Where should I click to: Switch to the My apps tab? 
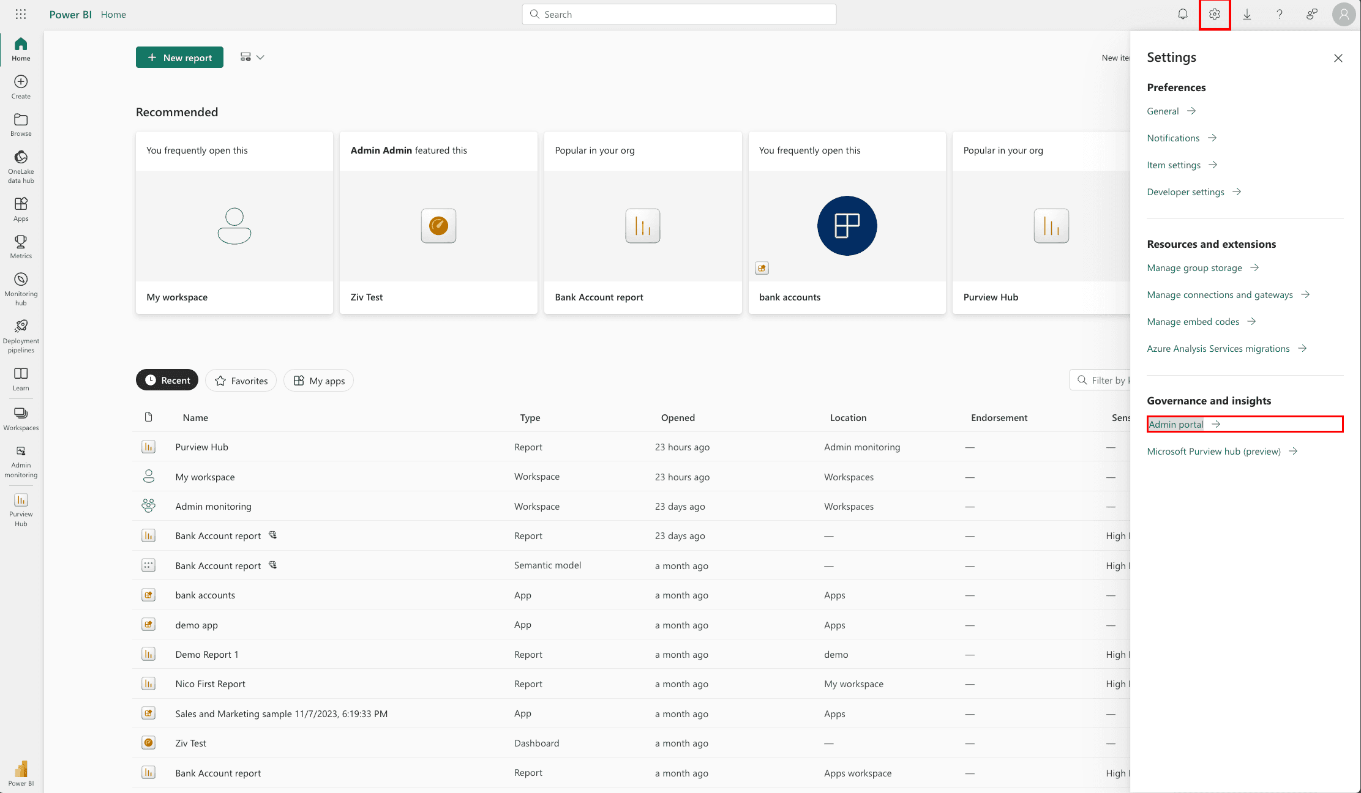tap(318, 380)
